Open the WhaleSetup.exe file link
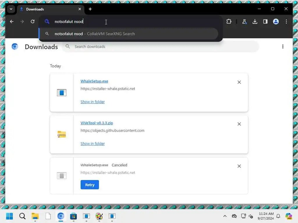The height and width of the screenshot is (223, 298). tap(94, 81)
